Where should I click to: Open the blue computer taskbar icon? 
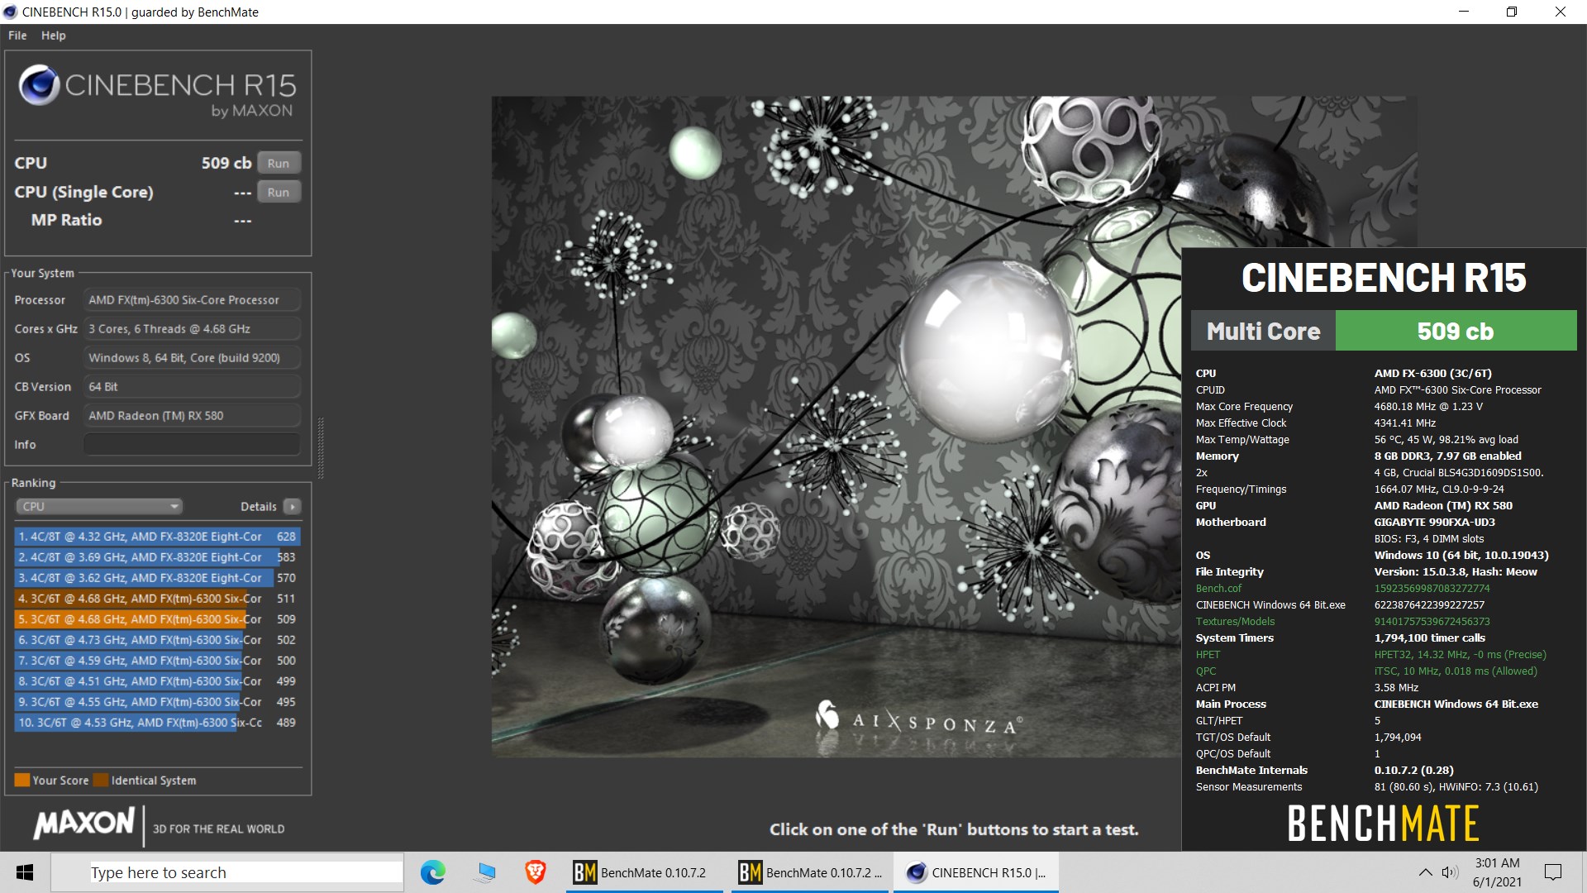coord(484,872)
